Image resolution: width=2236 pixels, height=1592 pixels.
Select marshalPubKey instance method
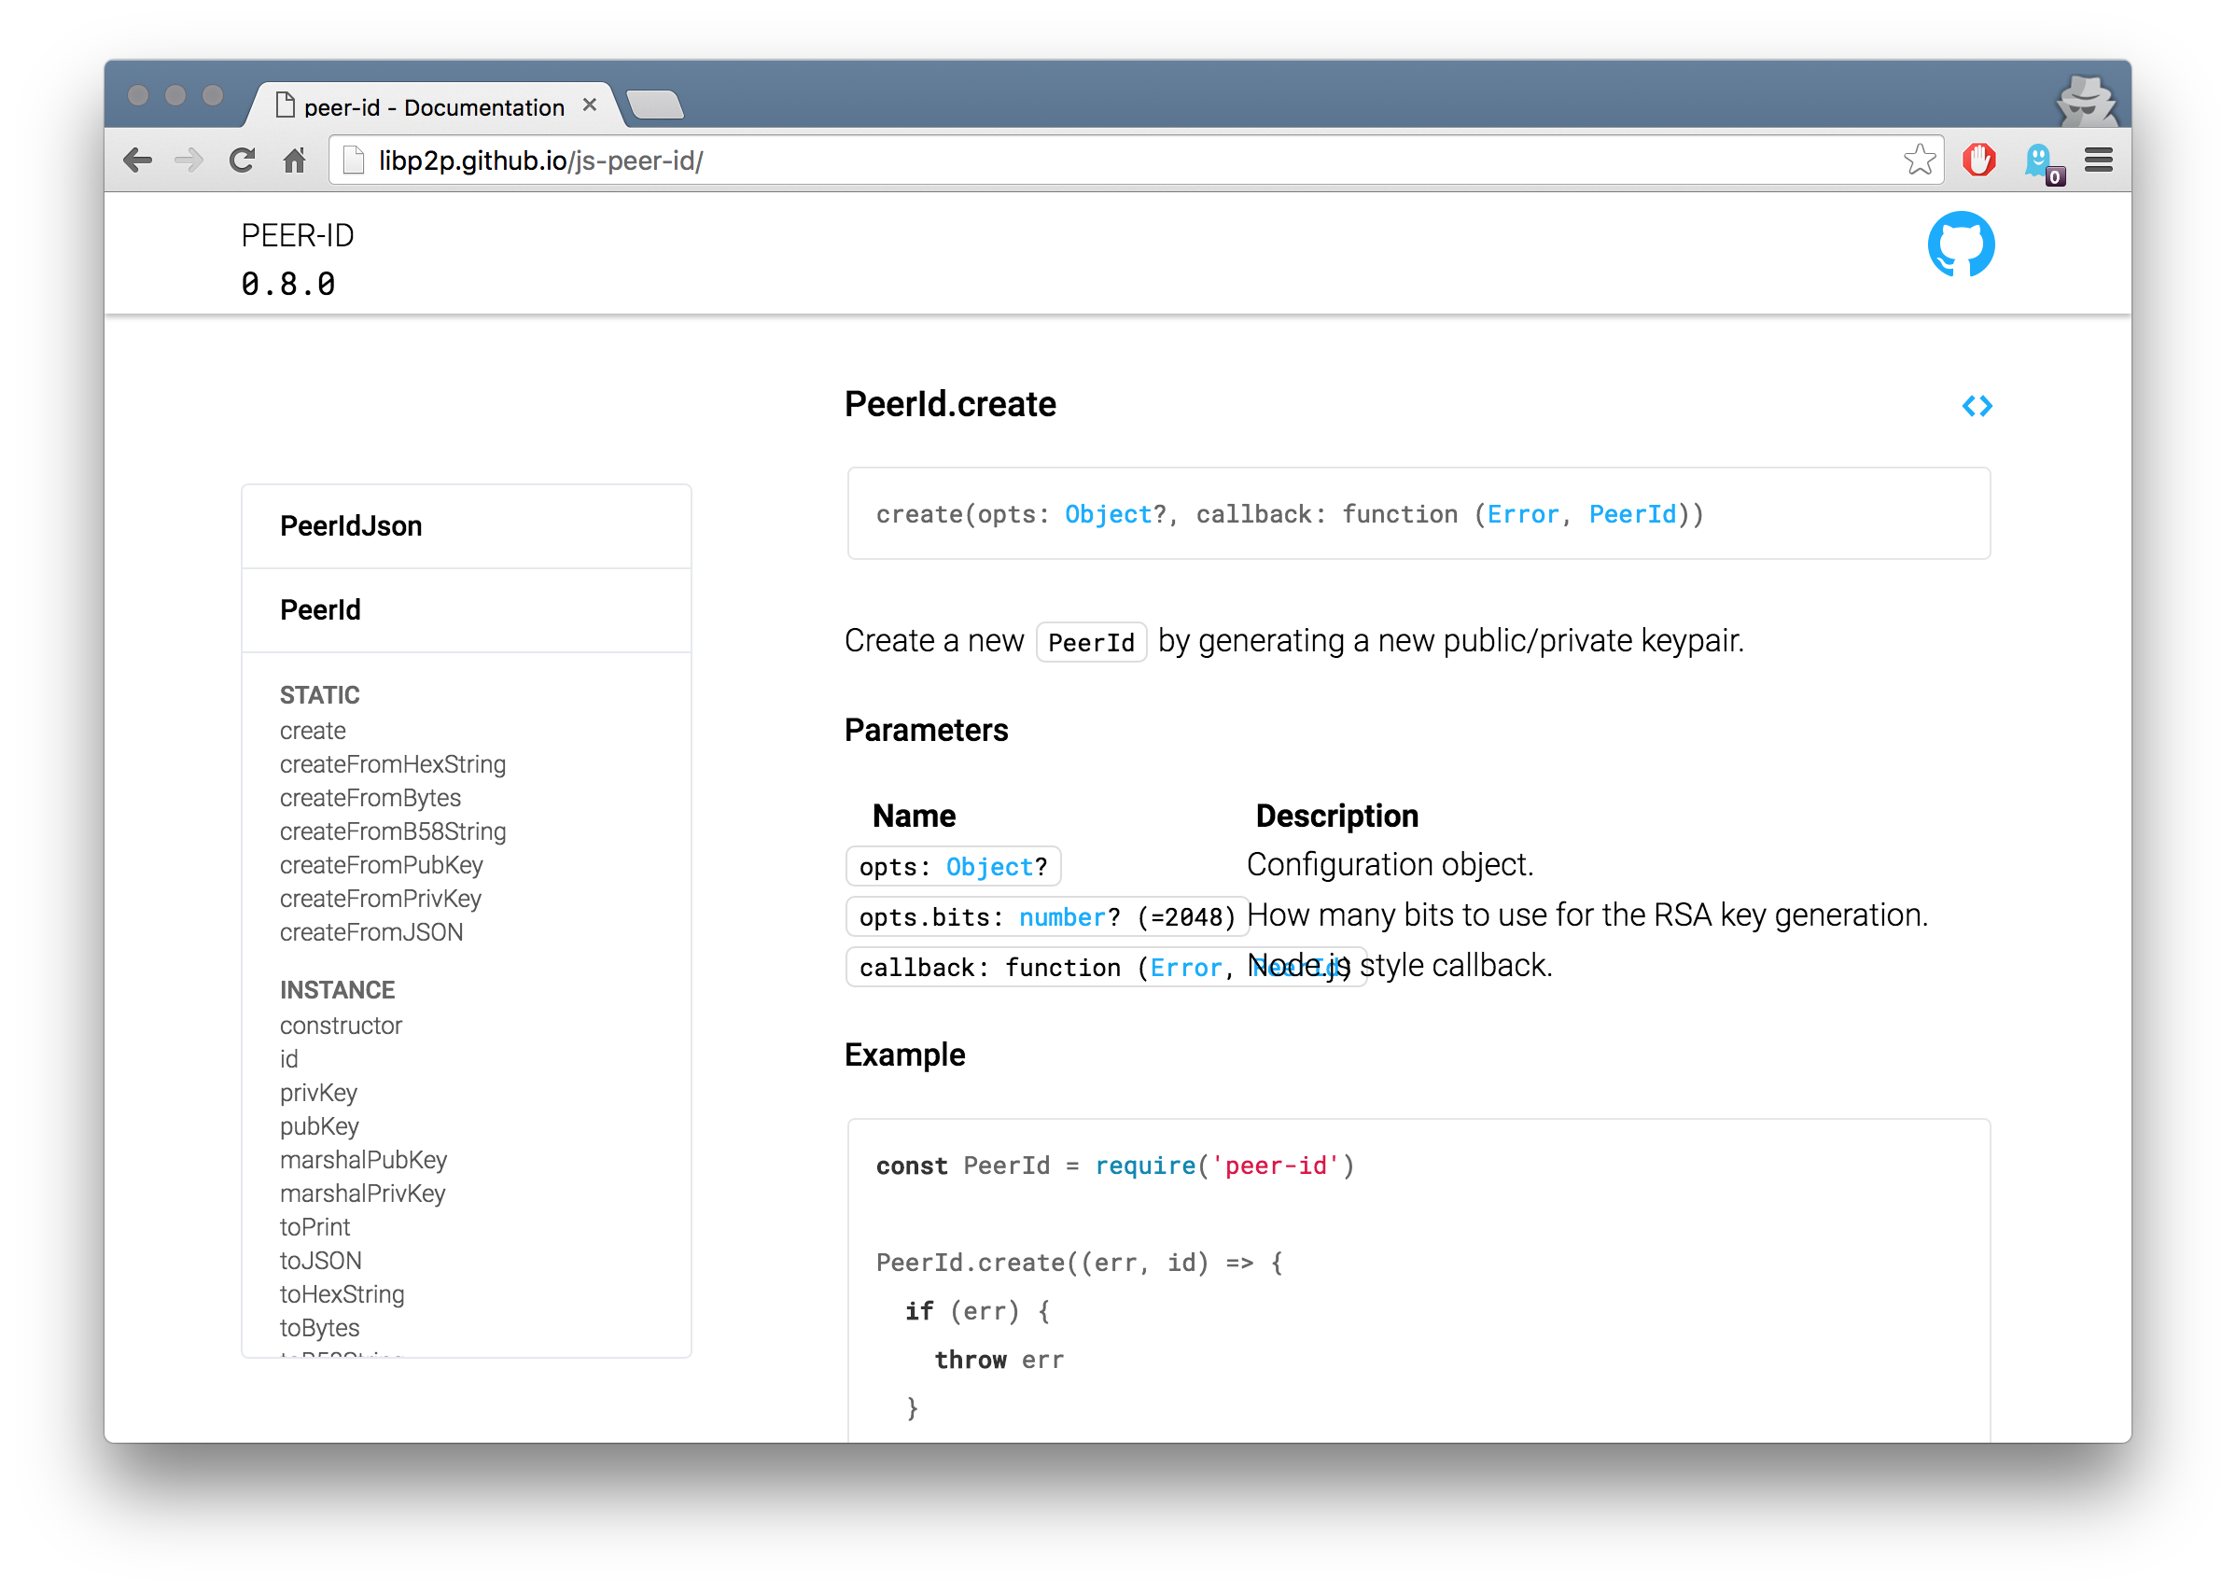363,1160
